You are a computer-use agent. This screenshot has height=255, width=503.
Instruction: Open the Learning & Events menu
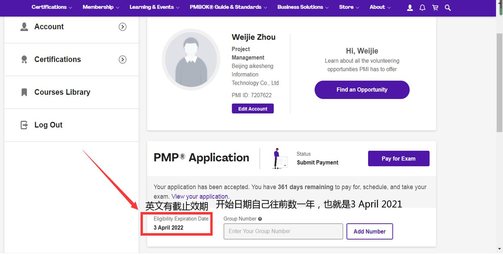[x=151, y=7]
